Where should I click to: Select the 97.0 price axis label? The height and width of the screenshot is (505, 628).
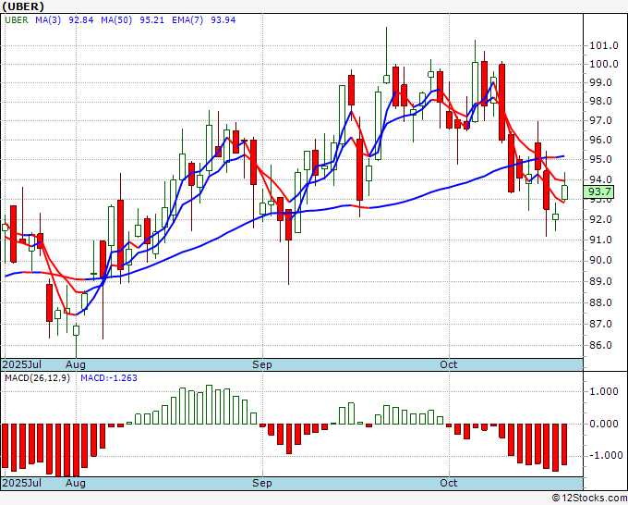(600, 121)
